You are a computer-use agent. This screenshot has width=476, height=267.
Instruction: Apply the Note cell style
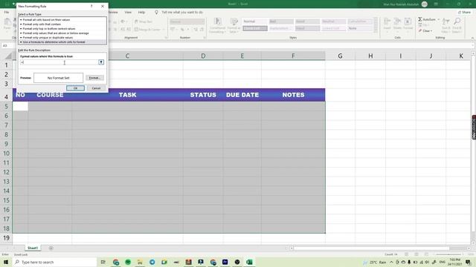tap(360, 28)
